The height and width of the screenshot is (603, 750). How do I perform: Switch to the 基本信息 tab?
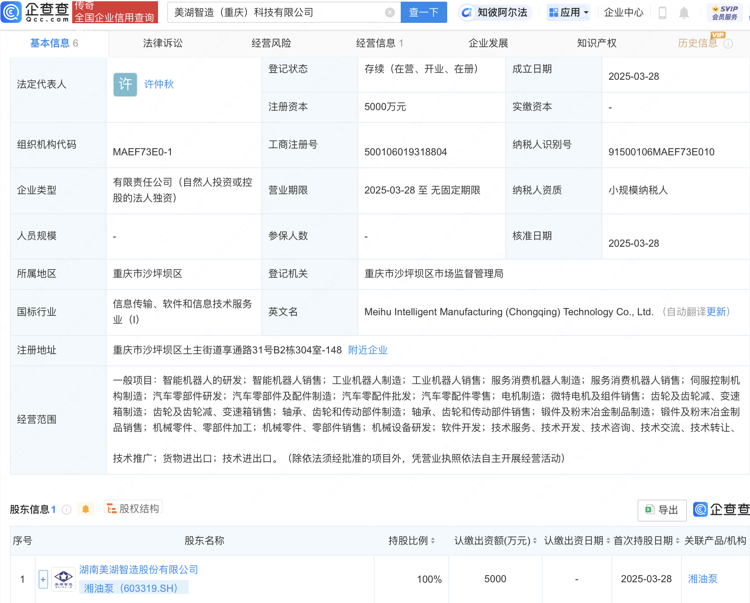tap(54, 43)
